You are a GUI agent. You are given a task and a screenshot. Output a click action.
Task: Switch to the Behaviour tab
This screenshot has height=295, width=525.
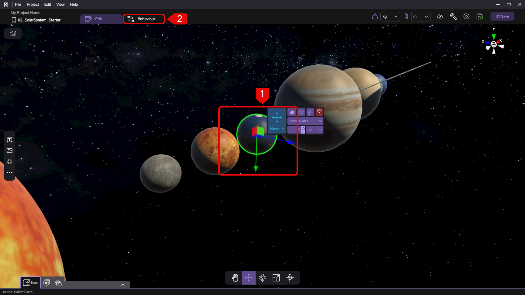click(x=144, y=19)
